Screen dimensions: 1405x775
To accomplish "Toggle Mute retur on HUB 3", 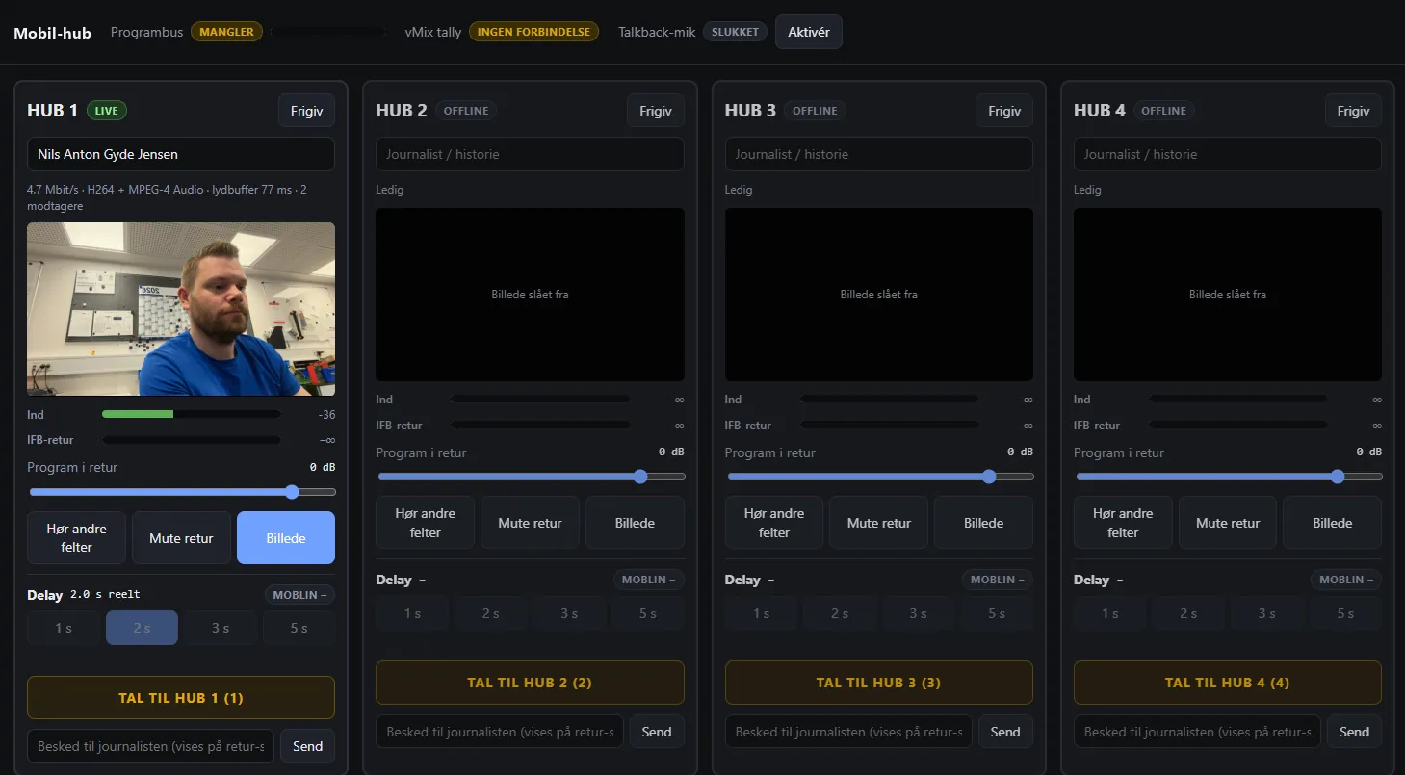I will [x=879, y=523].
